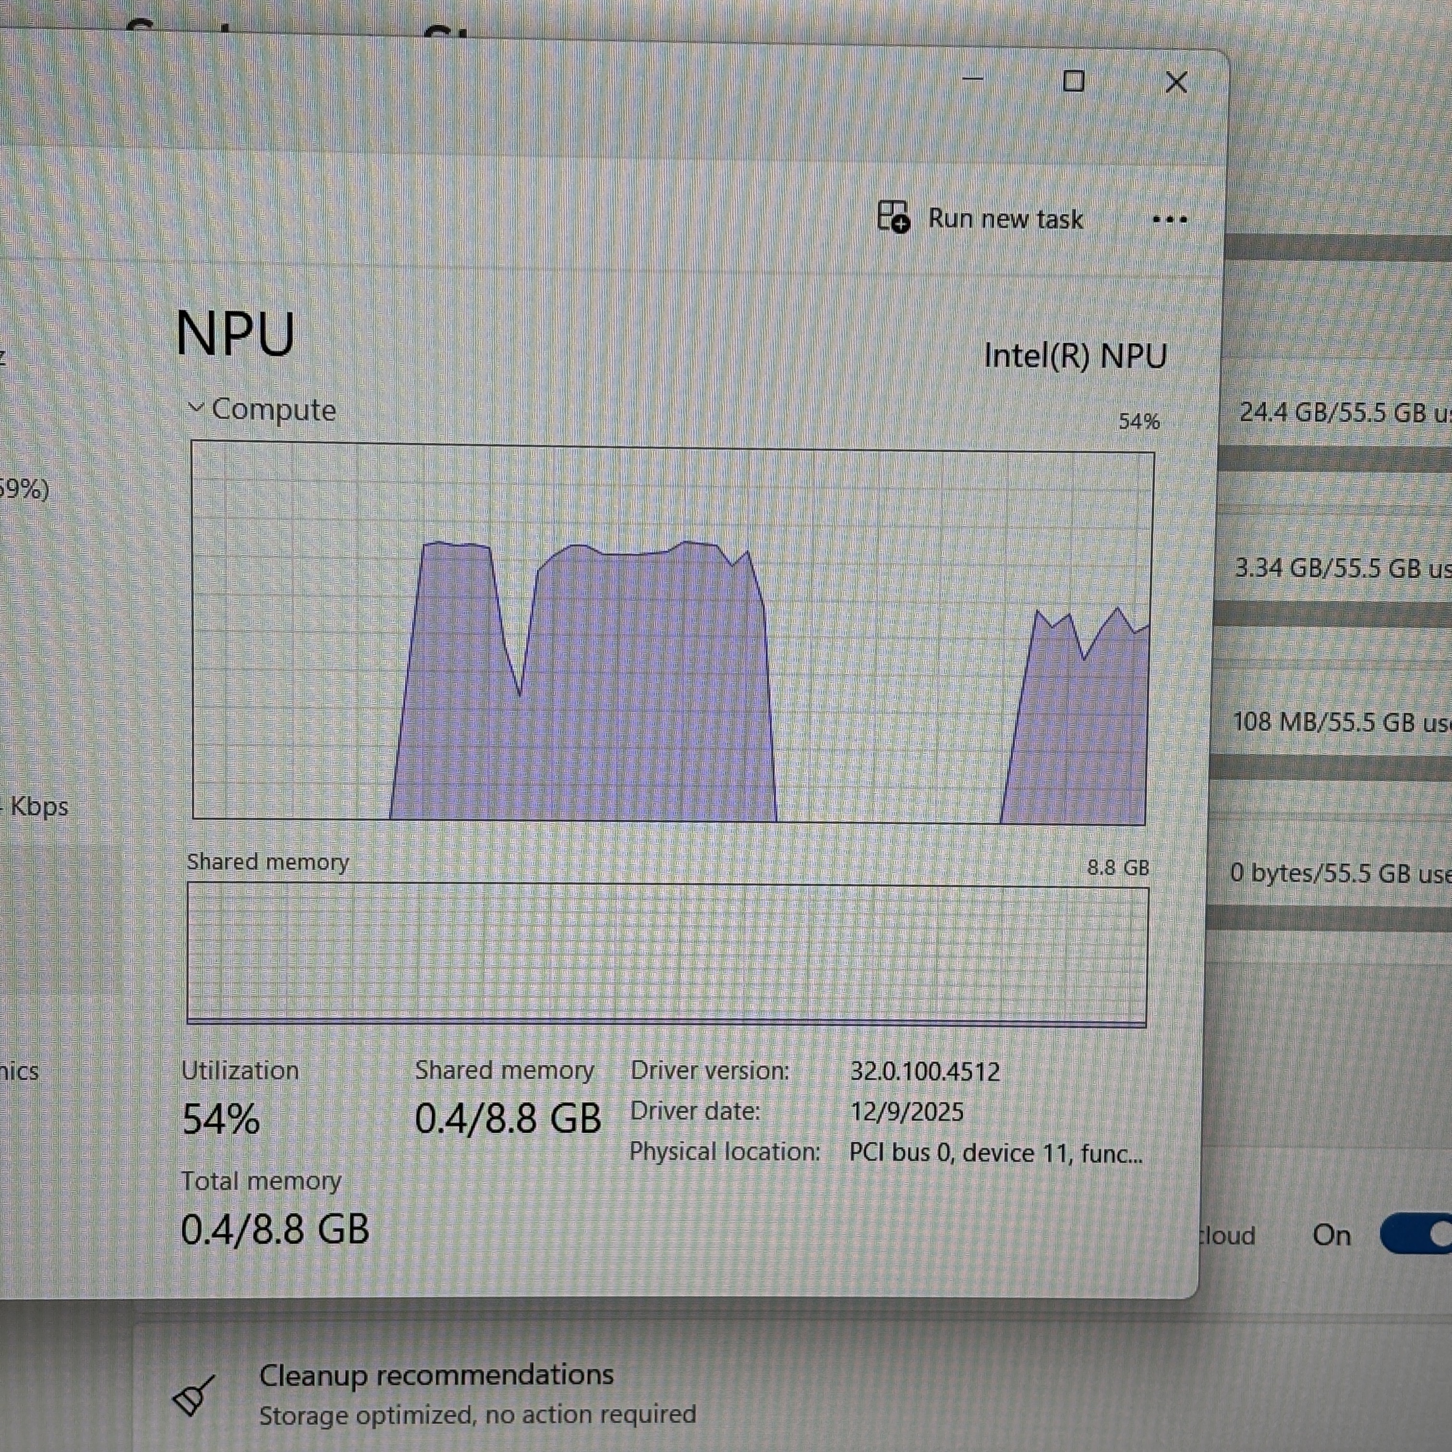
Task: Click the Utilization 54% value
Action: click(221, 1119)
